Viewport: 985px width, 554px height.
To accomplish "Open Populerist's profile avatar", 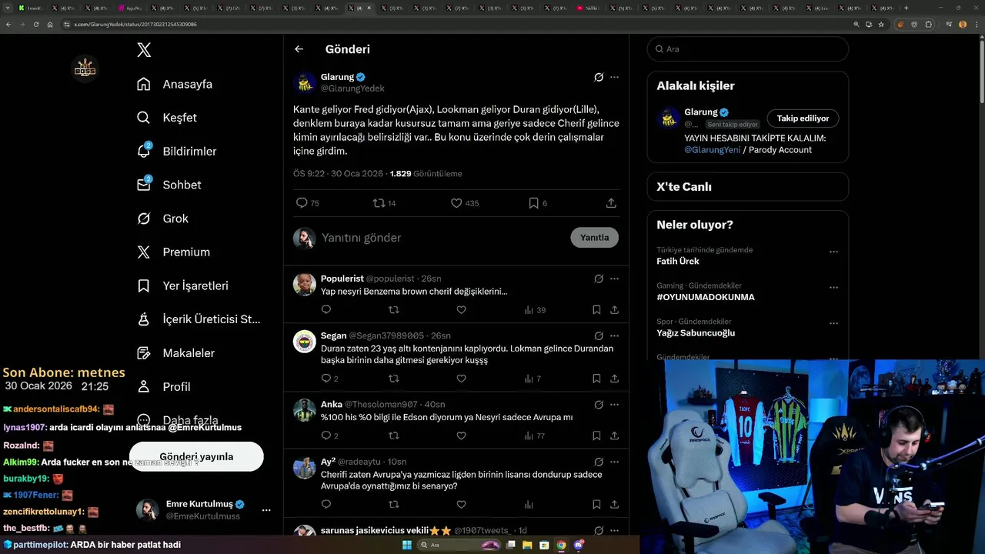I will 305,284.
